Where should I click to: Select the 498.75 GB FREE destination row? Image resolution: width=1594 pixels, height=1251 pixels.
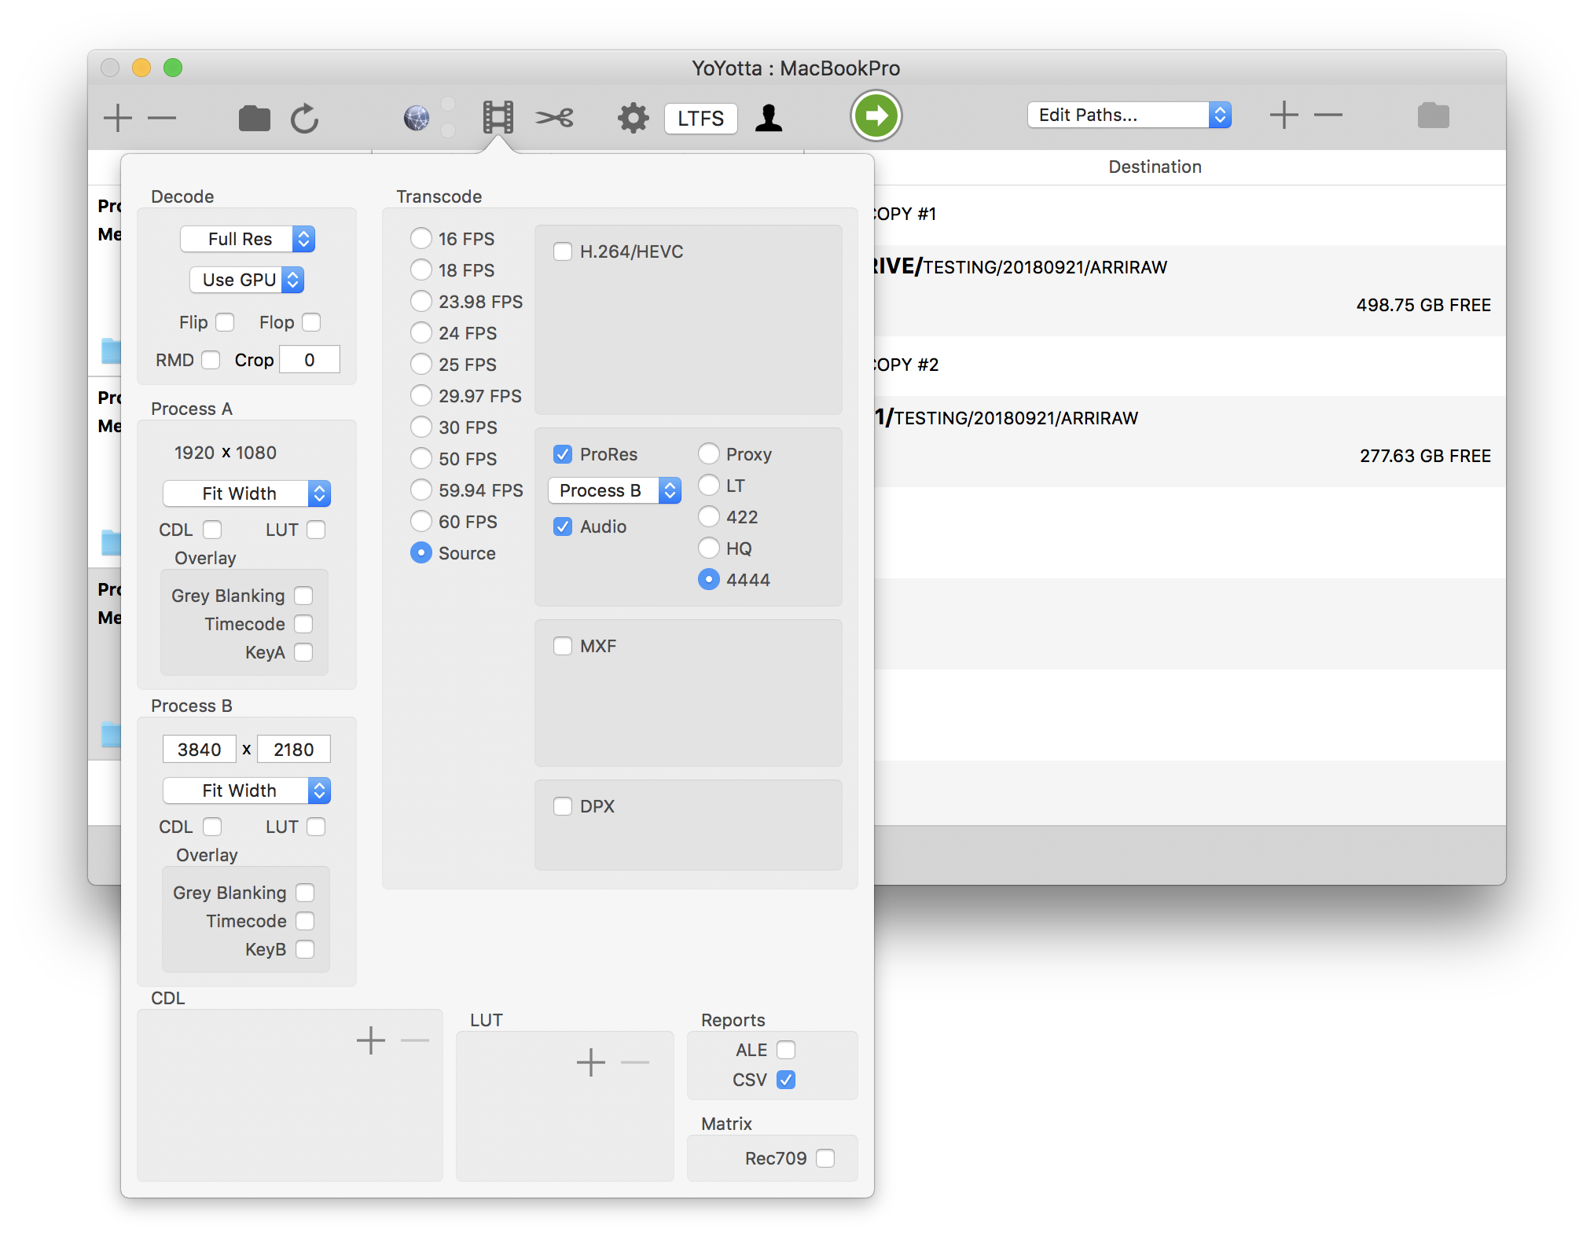click(1189, 291)
